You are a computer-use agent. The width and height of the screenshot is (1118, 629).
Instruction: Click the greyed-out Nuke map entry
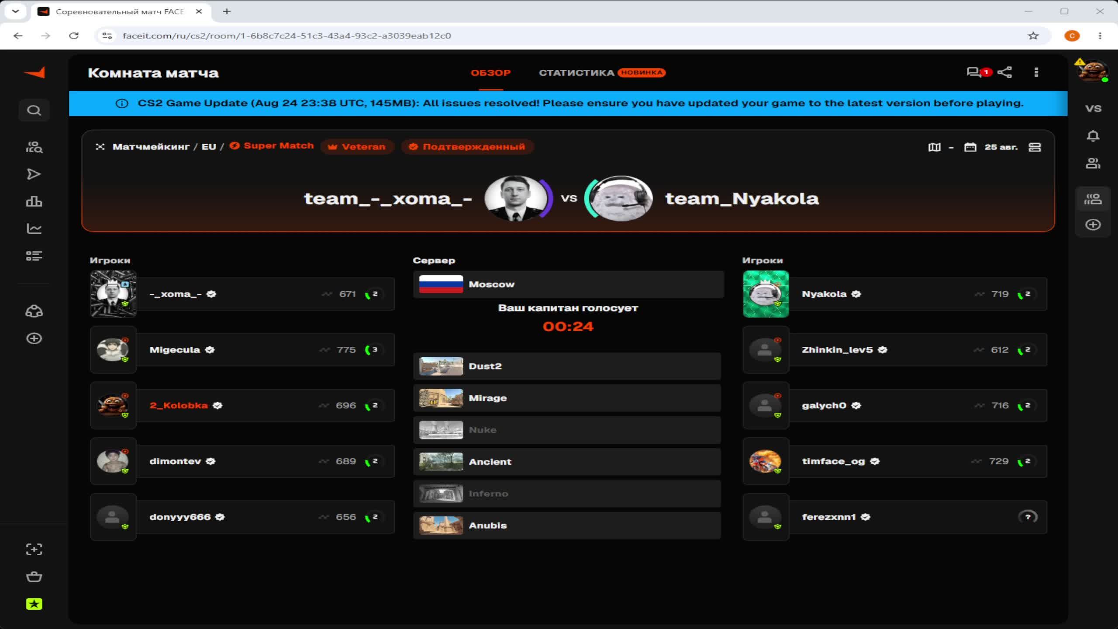click(x=567, y=430)
